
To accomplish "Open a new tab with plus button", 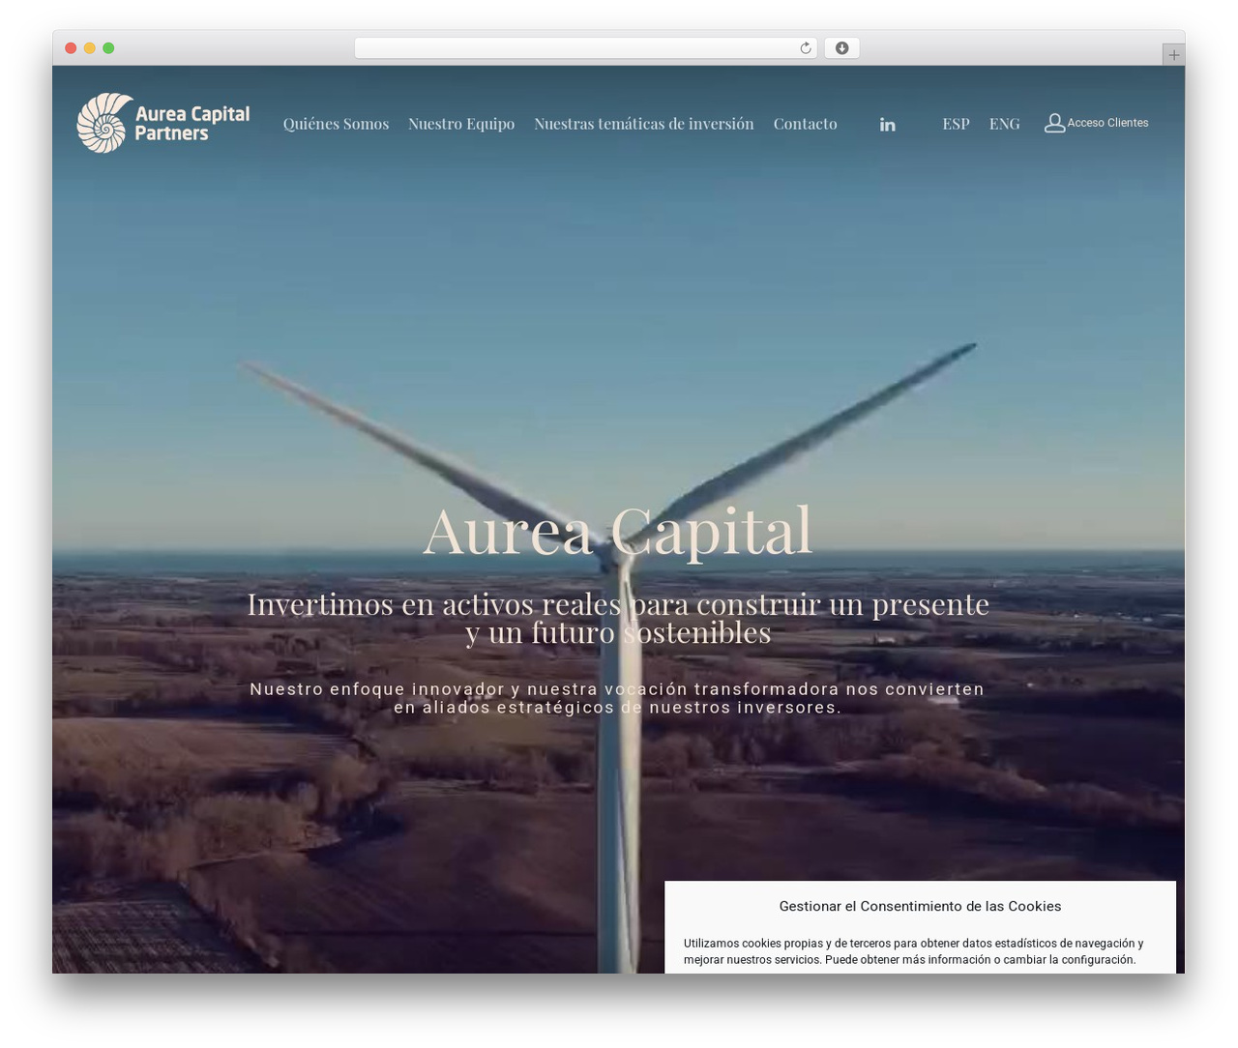I will [1173, 55].
